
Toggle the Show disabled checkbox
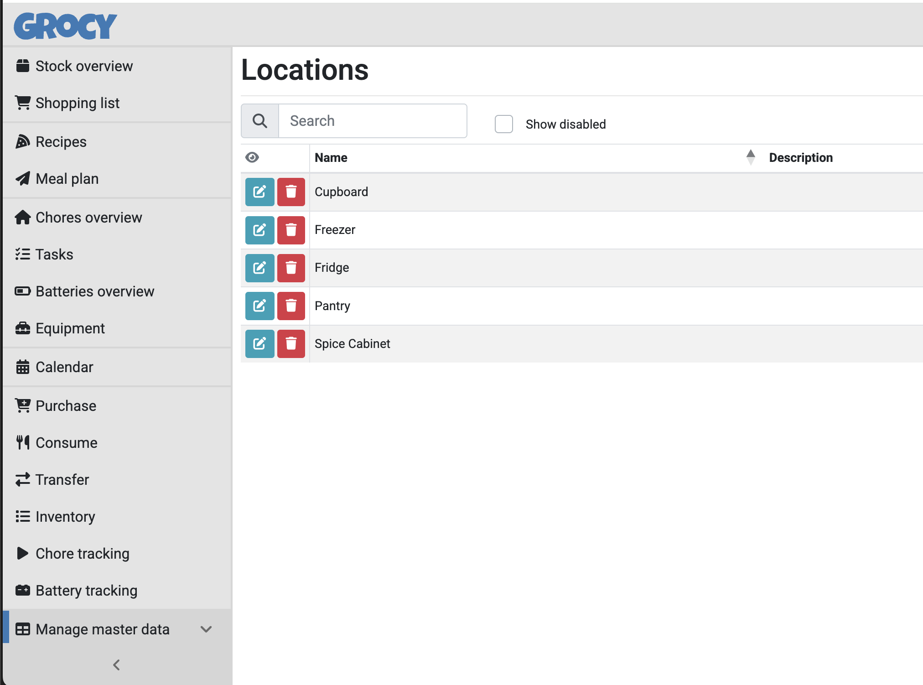504,124
